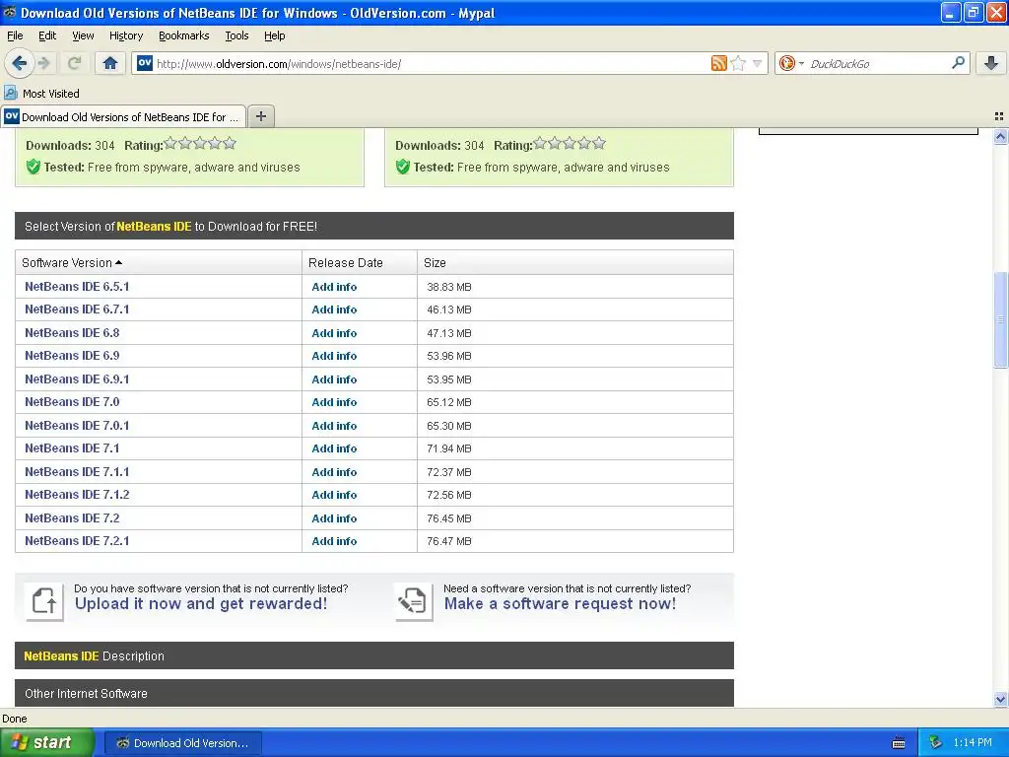Click the system tray network icon
This screenshot has width=1009, height=757.
tap(936, 742)
